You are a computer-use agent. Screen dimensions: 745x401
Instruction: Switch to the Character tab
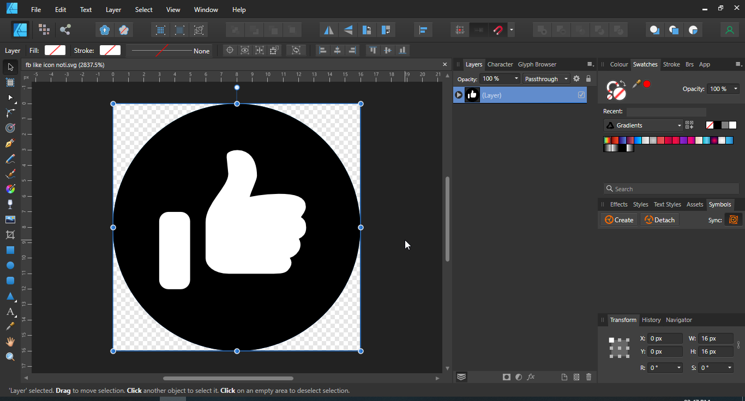pos(500,64)
